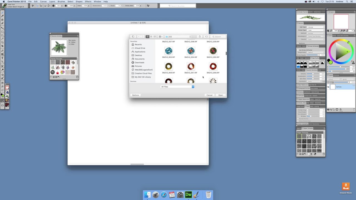
Task: Toggle the Multicore checkbox
Action: point(298,43)
